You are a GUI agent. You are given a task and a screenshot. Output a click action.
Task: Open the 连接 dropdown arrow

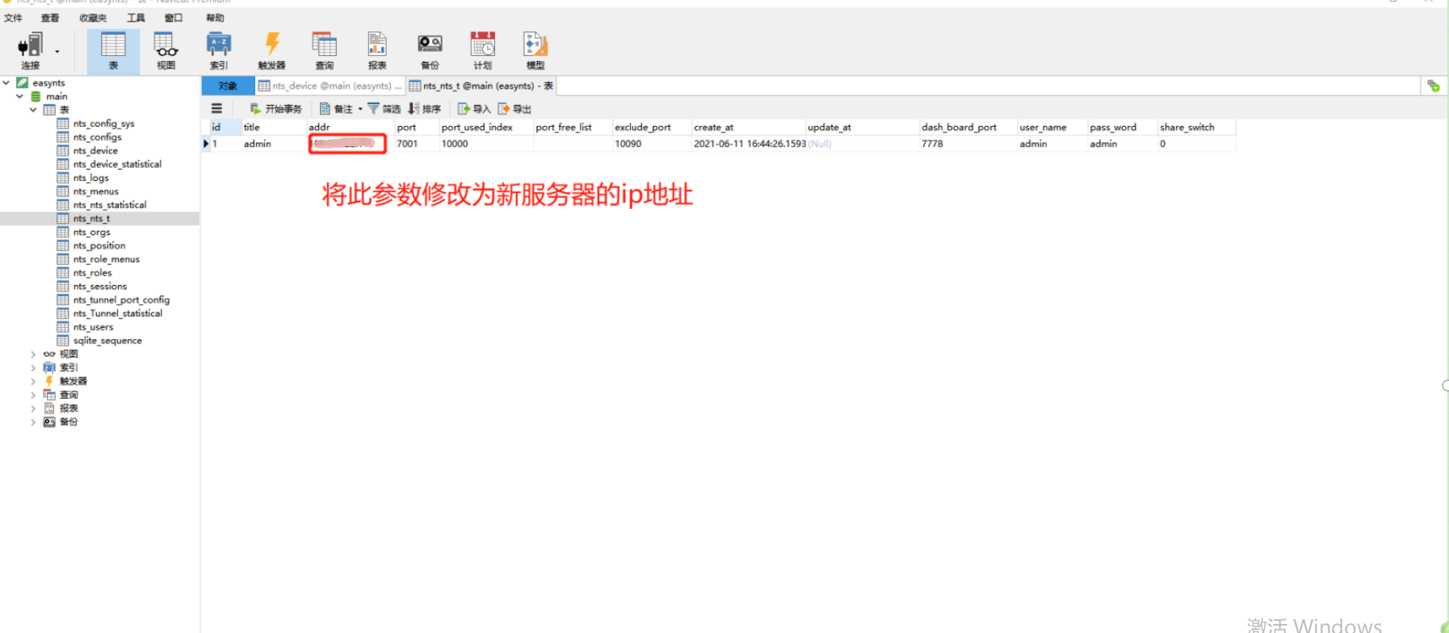57,52
